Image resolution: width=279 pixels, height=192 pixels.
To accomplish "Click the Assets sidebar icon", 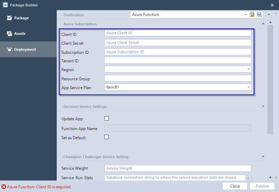I will click(9, 34).
